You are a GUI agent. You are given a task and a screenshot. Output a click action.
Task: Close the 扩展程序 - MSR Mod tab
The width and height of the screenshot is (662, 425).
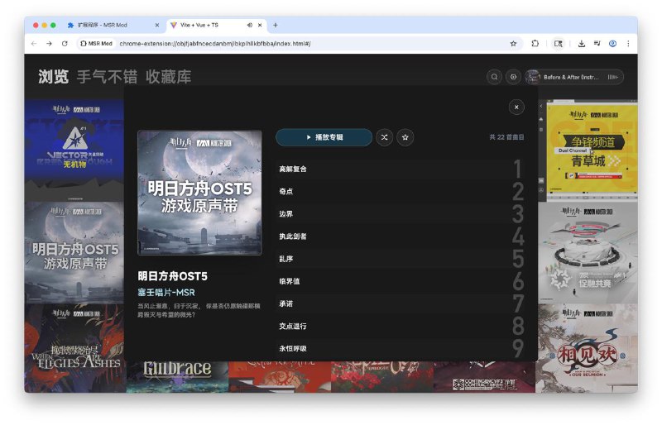coord(157,26)
